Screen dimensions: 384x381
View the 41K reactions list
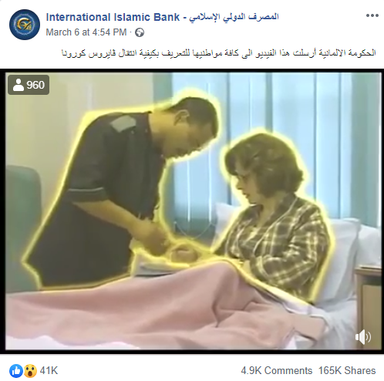(x=49, y=371)
